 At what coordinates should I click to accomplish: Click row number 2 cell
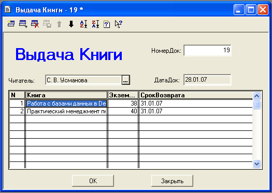[17, 111]
